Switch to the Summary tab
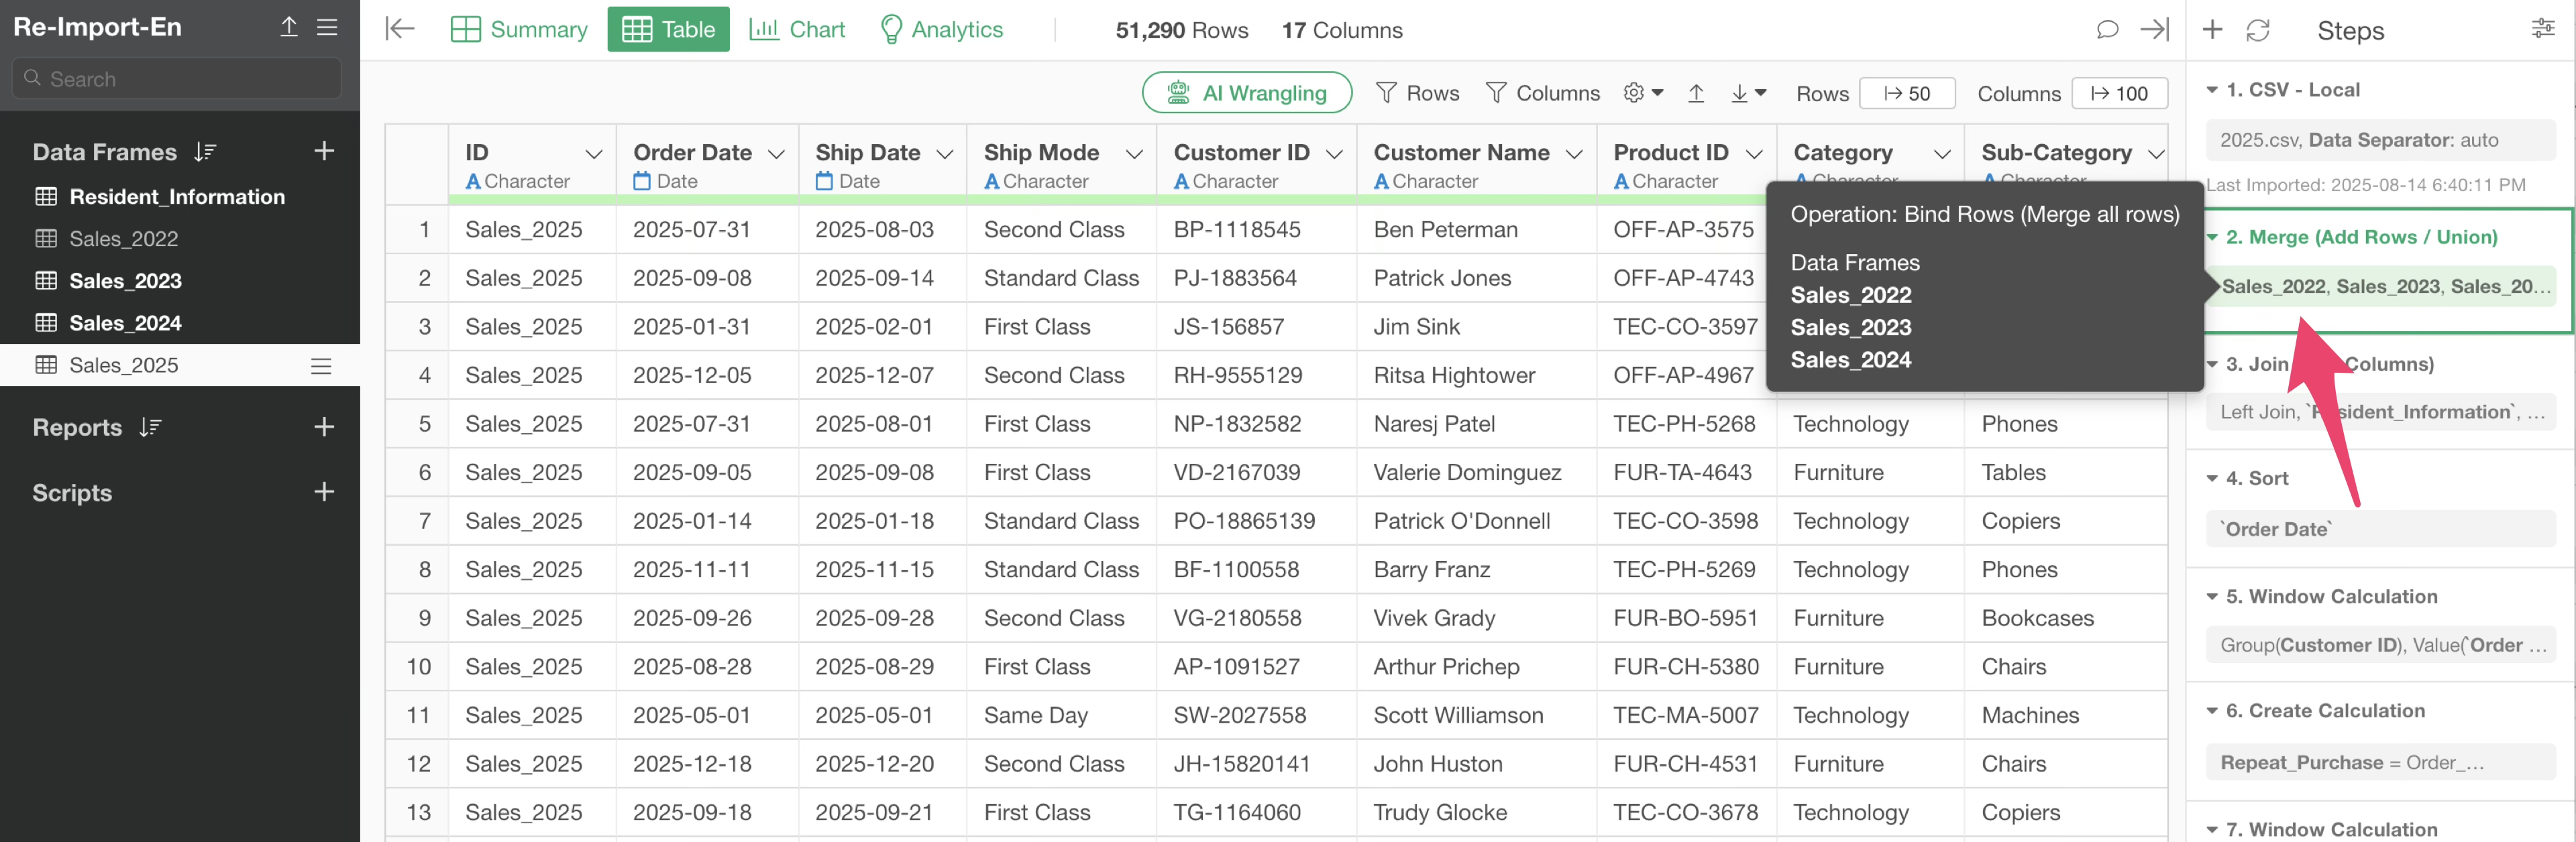 [x=519, y=30]
